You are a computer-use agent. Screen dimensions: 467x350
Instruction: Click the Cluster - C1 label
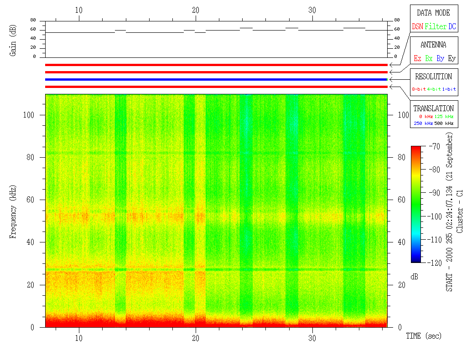point(460,212)
